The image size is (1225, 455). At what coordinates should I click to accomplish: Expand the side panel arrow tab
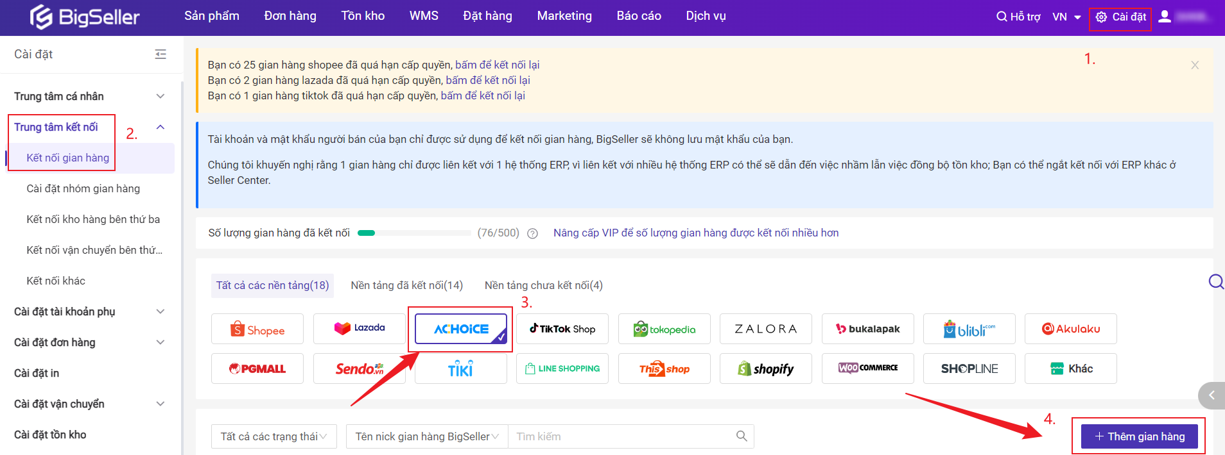1212,395
